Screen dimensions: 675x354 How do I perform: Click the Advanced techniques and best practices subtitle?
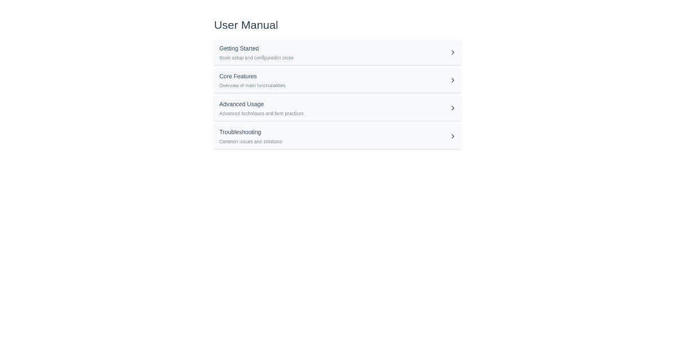[261, 114]
